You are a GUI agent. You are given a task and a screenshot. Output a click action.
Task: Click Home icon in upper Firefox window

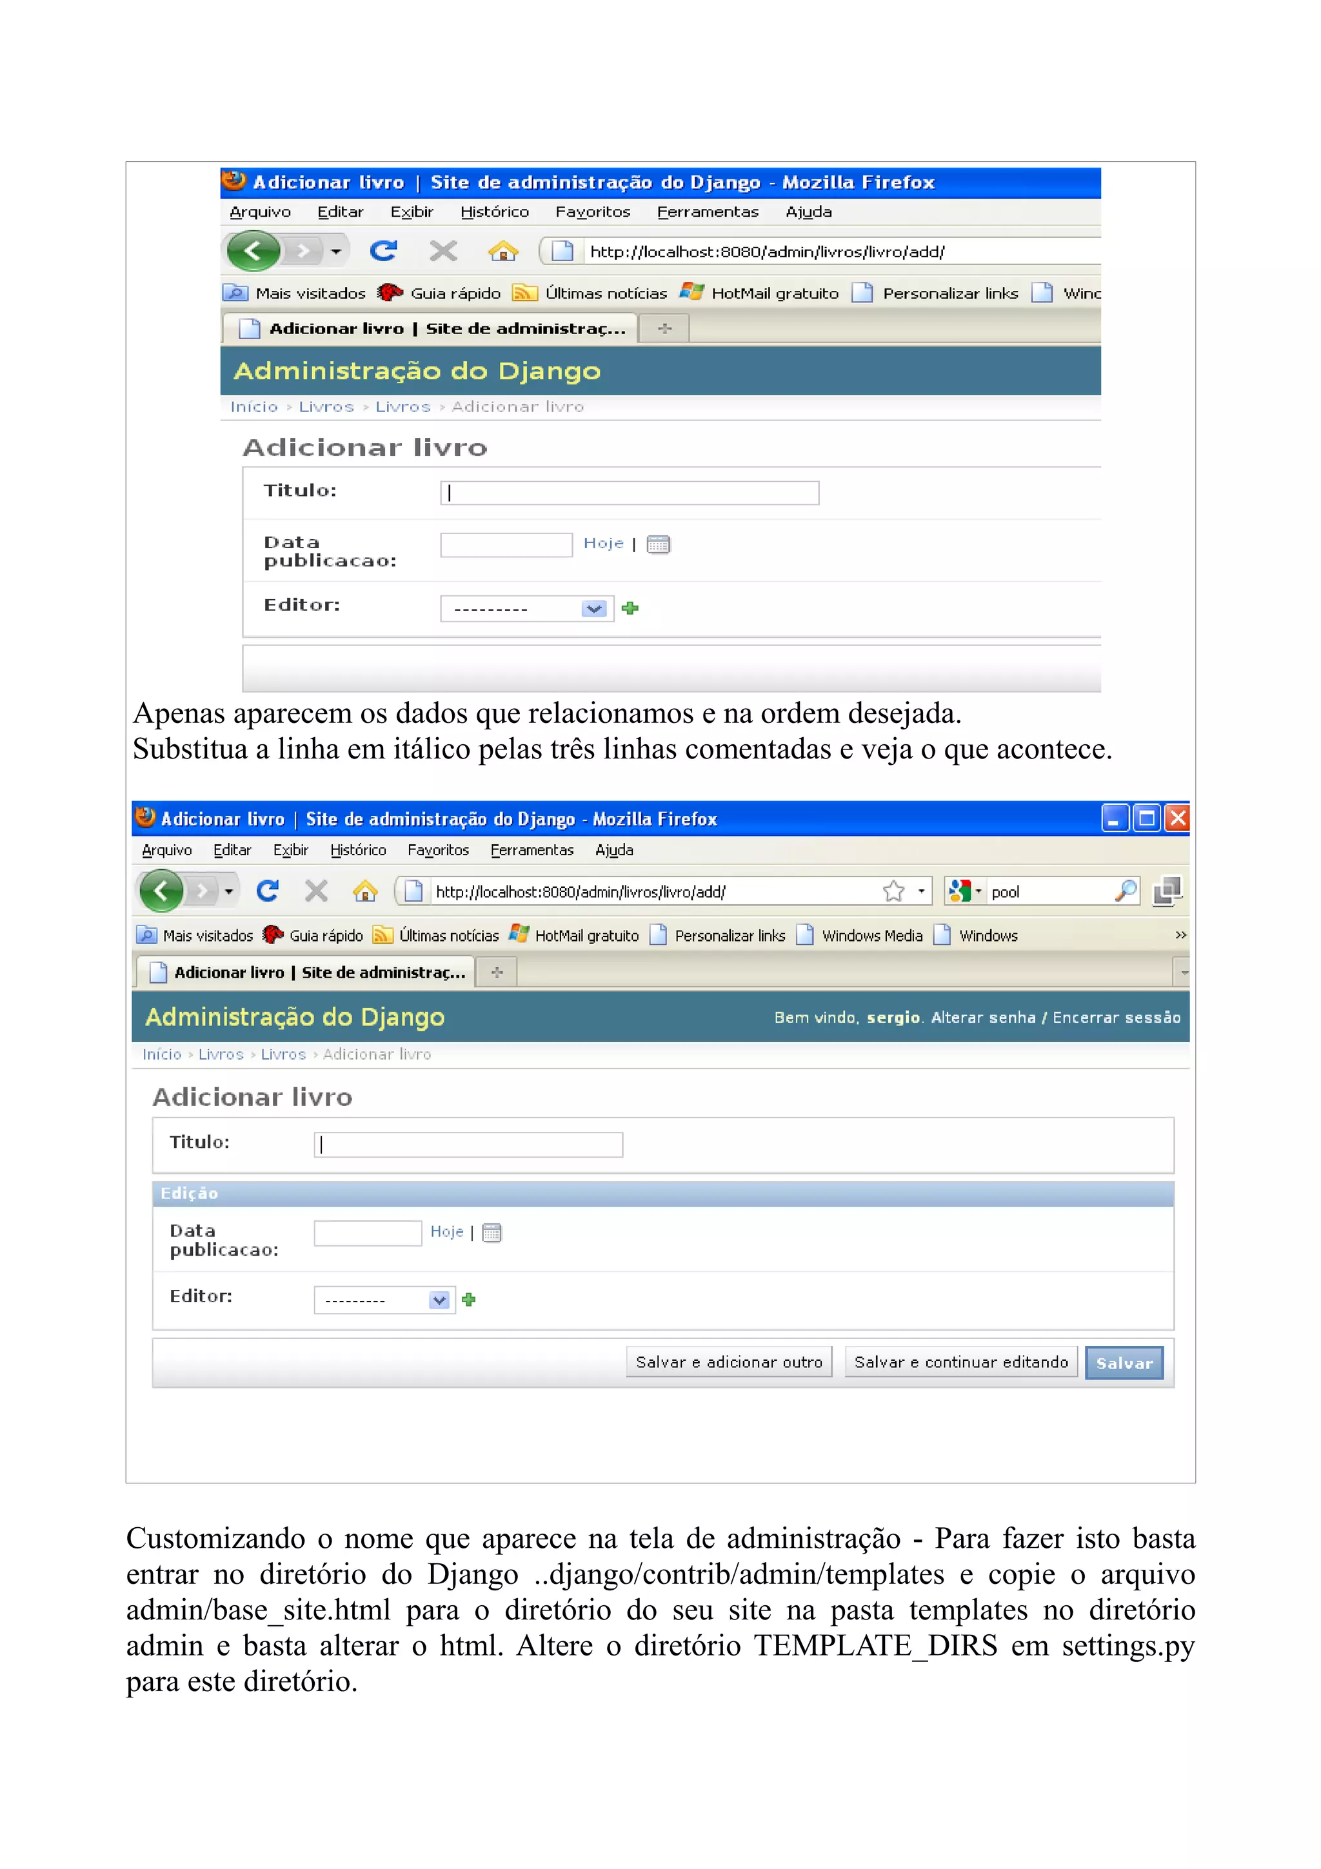[x=503, y=251]
